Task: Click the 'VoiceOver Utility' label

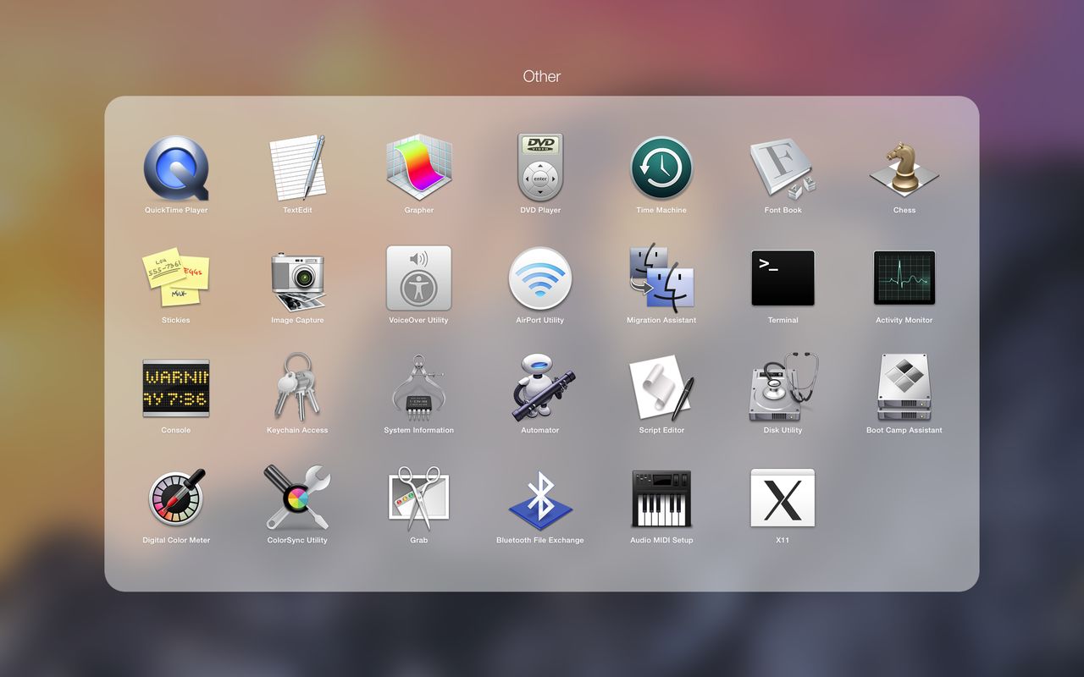Action: click(419, 320)
